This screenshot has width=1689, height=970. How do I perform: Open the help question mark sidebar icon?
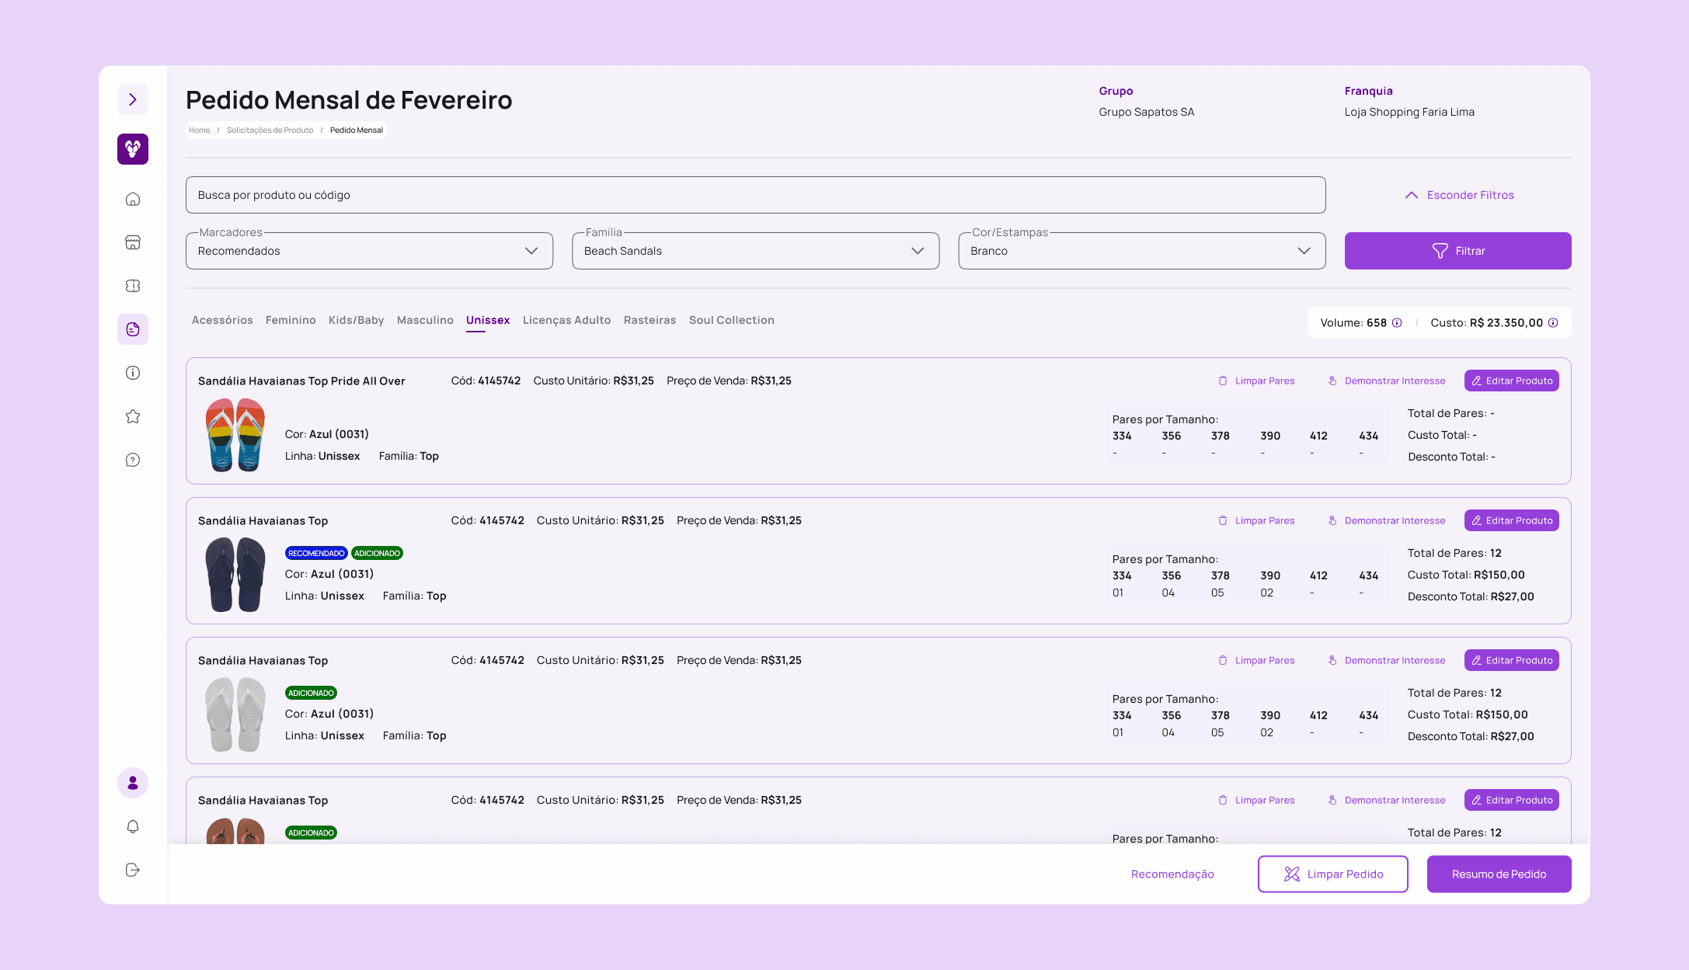[133, 461]
